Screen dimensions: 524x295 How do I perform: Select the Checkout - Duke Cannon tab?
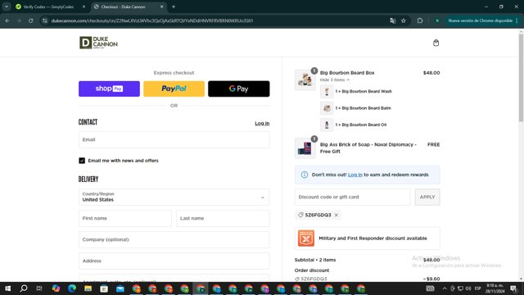click(124, 7)
